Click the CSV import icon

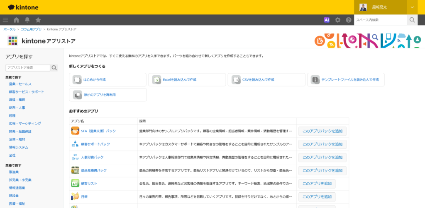pos(236,80)
